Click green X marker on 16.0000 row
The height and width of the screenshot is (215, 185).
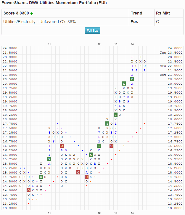(91, 155)
